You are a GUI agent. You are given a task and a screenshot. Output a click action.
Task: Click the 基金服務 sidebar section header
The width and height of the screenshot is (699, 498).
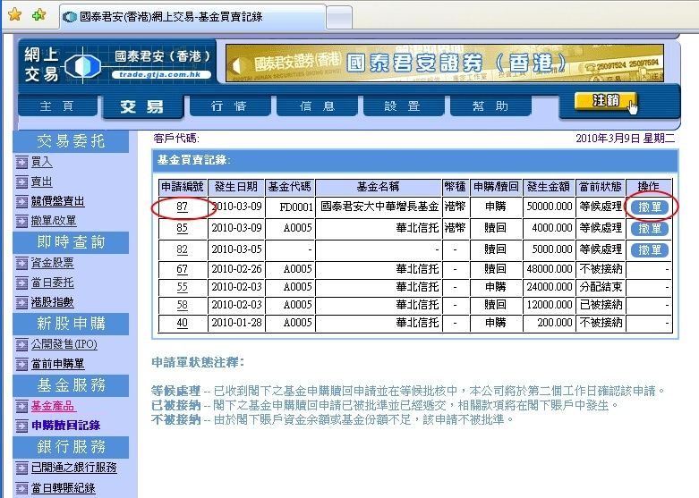point(71,385)
